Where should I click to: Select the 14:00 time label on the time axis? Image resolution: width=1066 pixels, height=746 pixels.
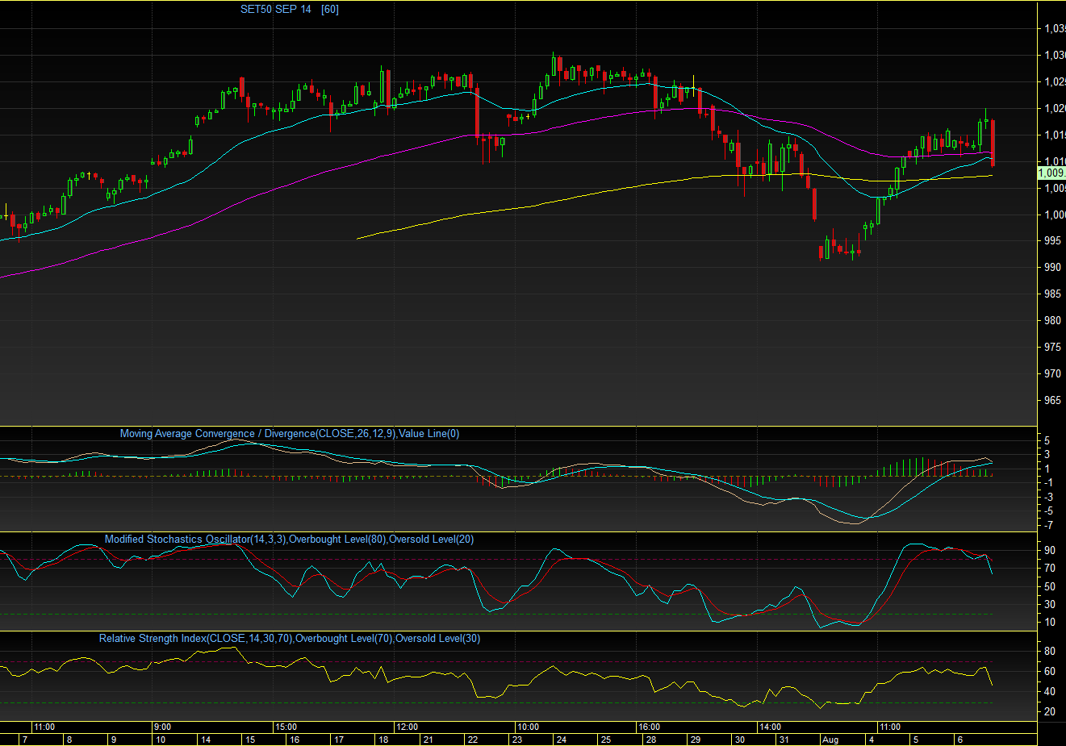pos(770,727)
